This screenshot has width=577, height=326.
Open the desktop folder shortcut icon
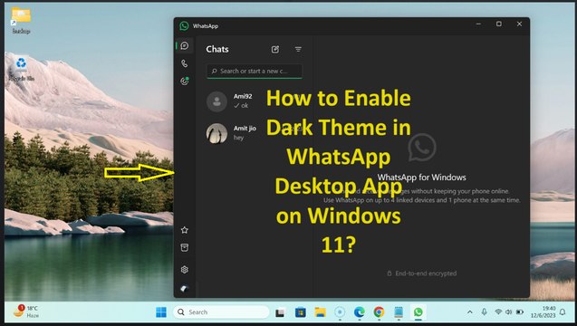[x=21, y=21]
